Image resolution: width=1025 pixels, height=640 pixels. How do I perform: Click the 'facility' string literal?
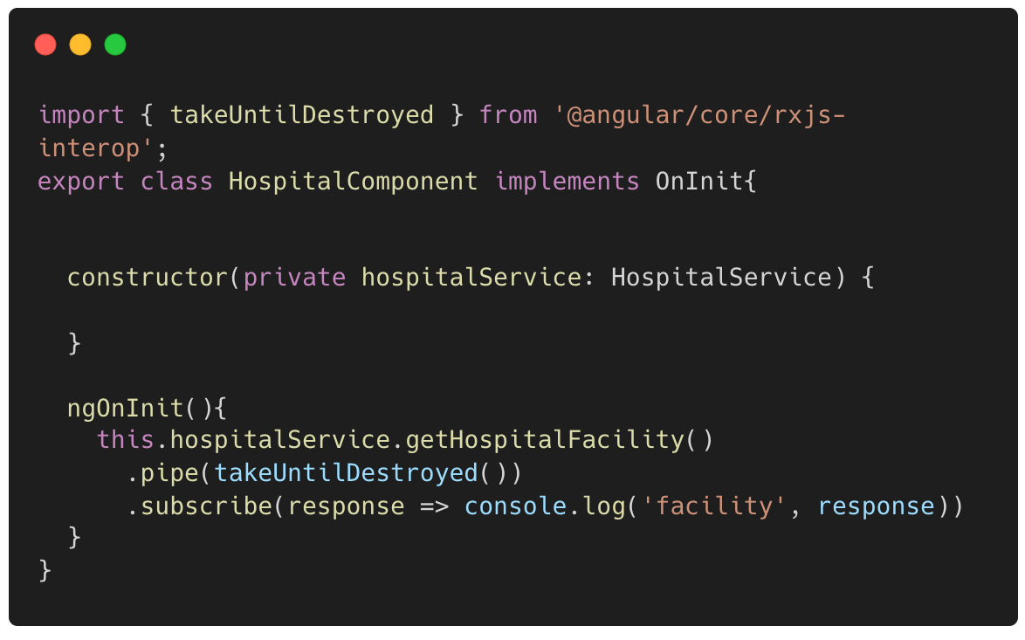pyautogui.click(x=713, y=506)
